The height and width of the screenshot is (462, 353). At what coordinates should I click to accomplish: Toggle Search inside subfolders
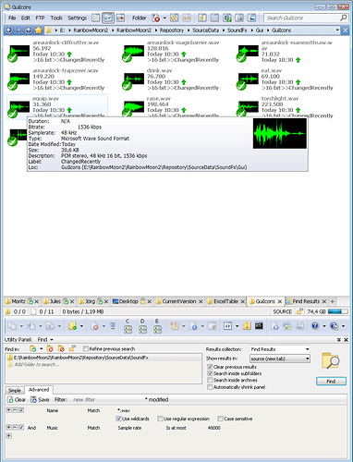(x=210, y=373)
